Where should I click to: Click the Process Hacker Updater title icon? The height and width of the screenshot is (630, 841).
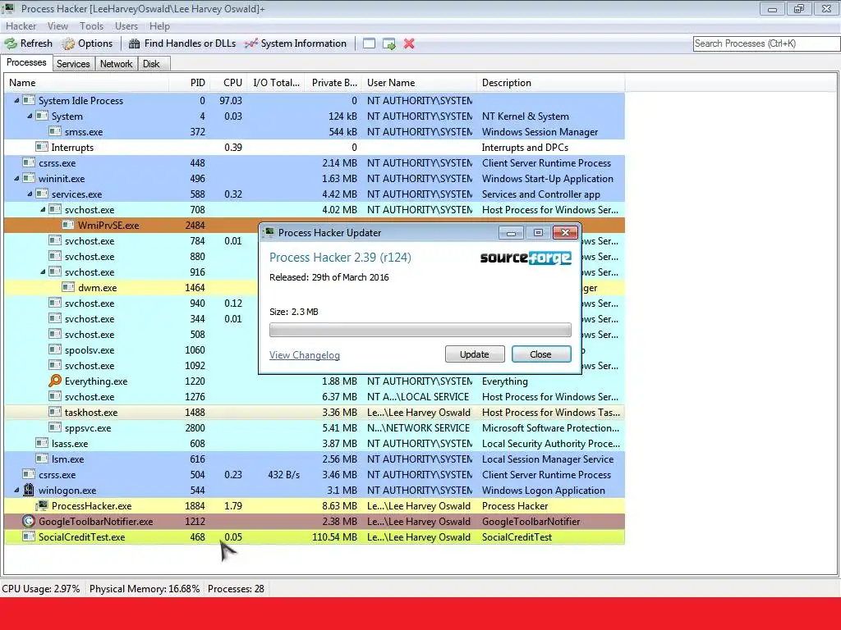pyautogui.click(x=269, y=232)
